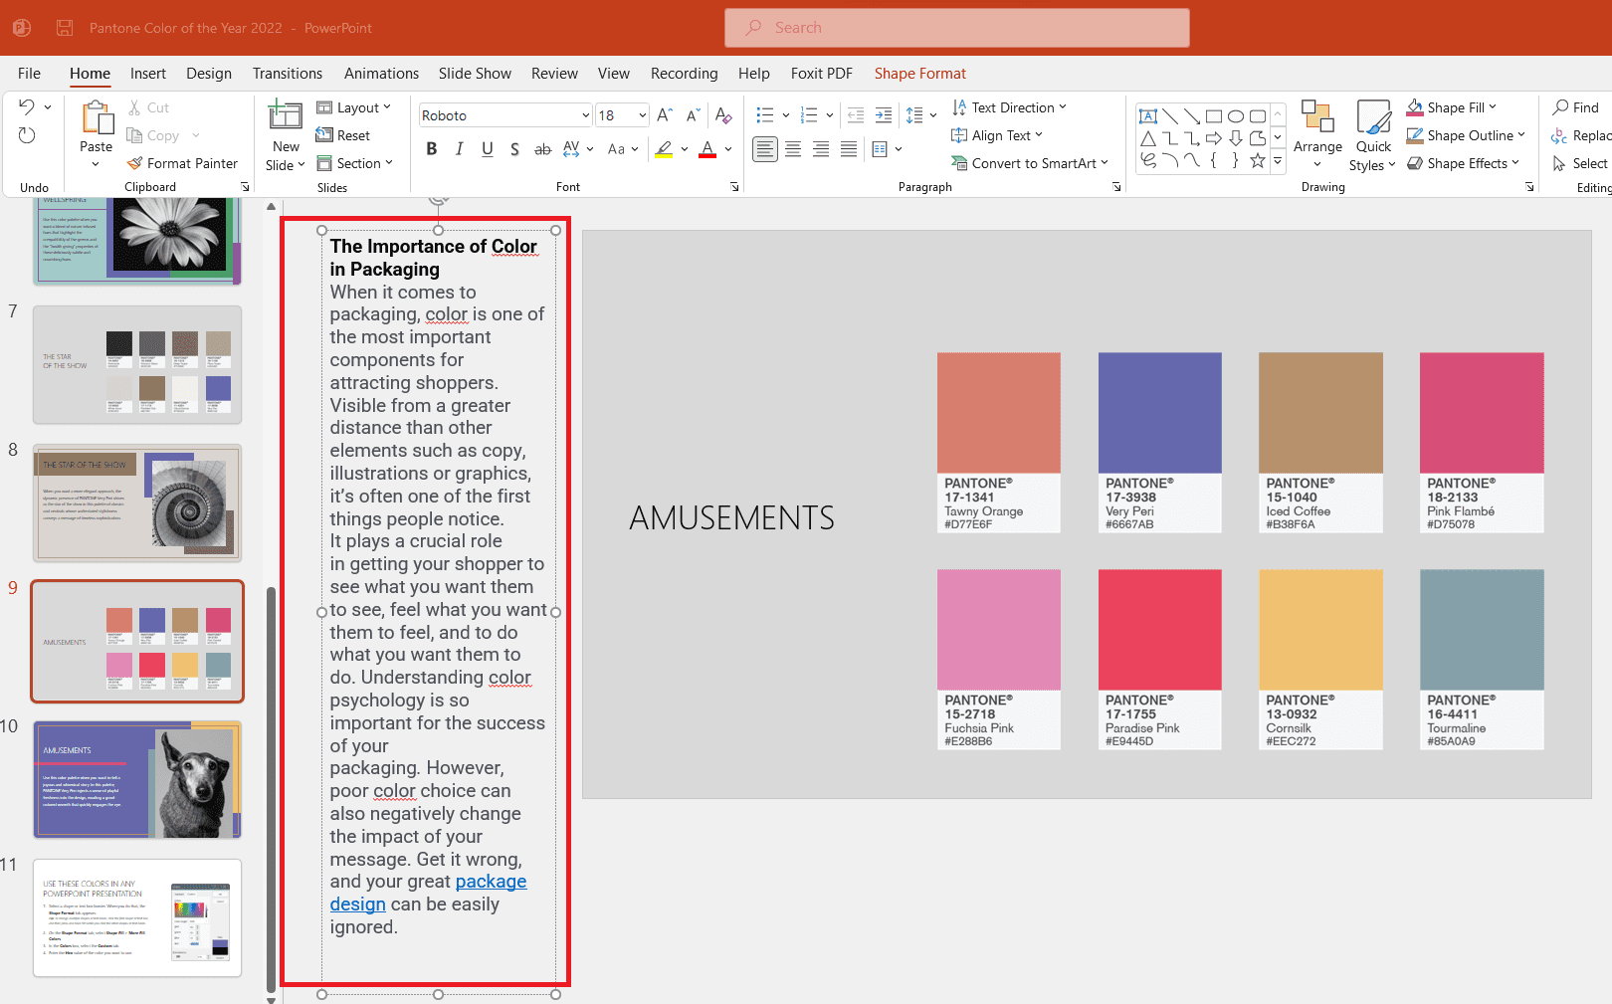Select the text box shape in gallery
Viewport: 1612px width, 1004px height.
click(1148, 115)
